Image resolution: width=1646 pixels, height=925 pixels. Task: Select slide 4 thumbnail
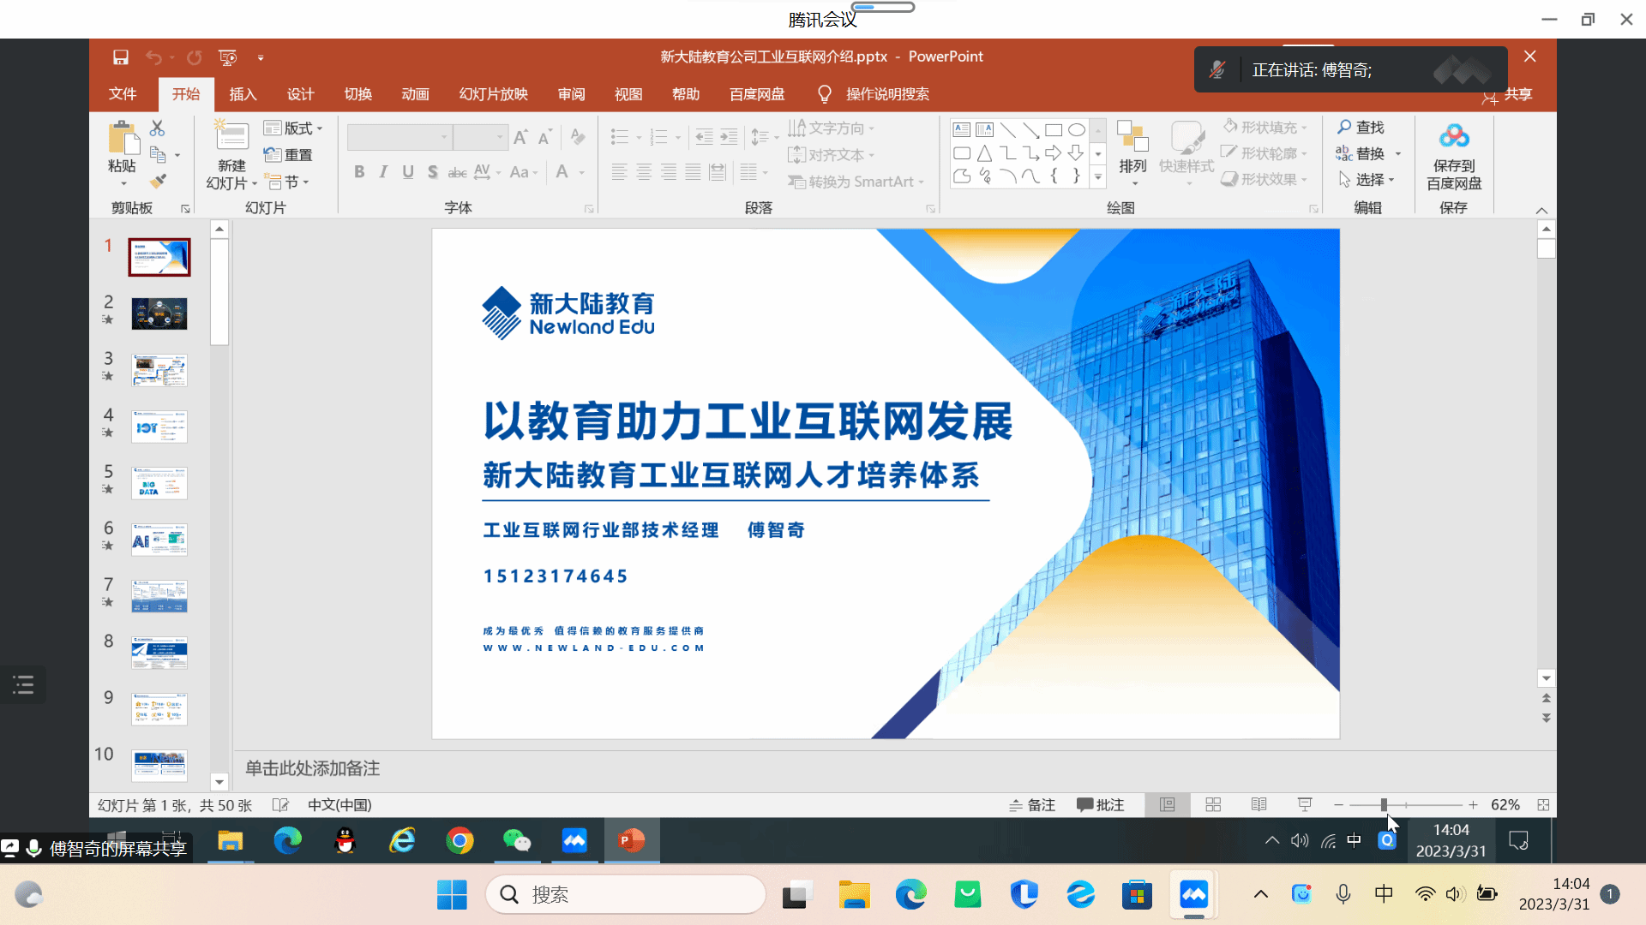(159, 427)
